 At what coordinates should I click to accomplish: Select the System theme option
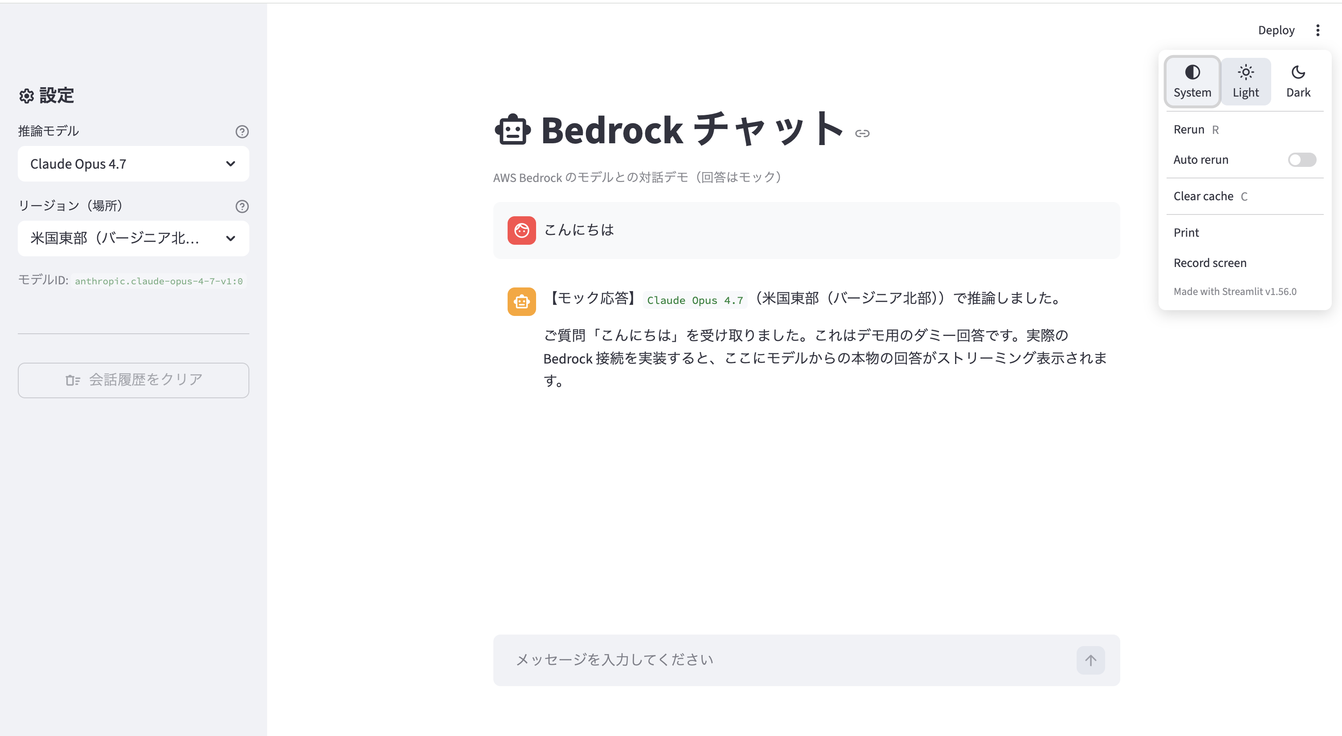click(1192, 81)
